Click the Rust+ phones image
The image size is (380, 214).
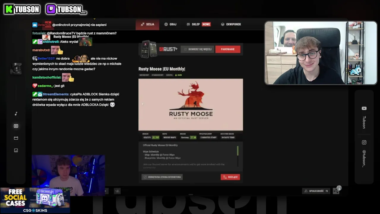(x=149, y=49)
